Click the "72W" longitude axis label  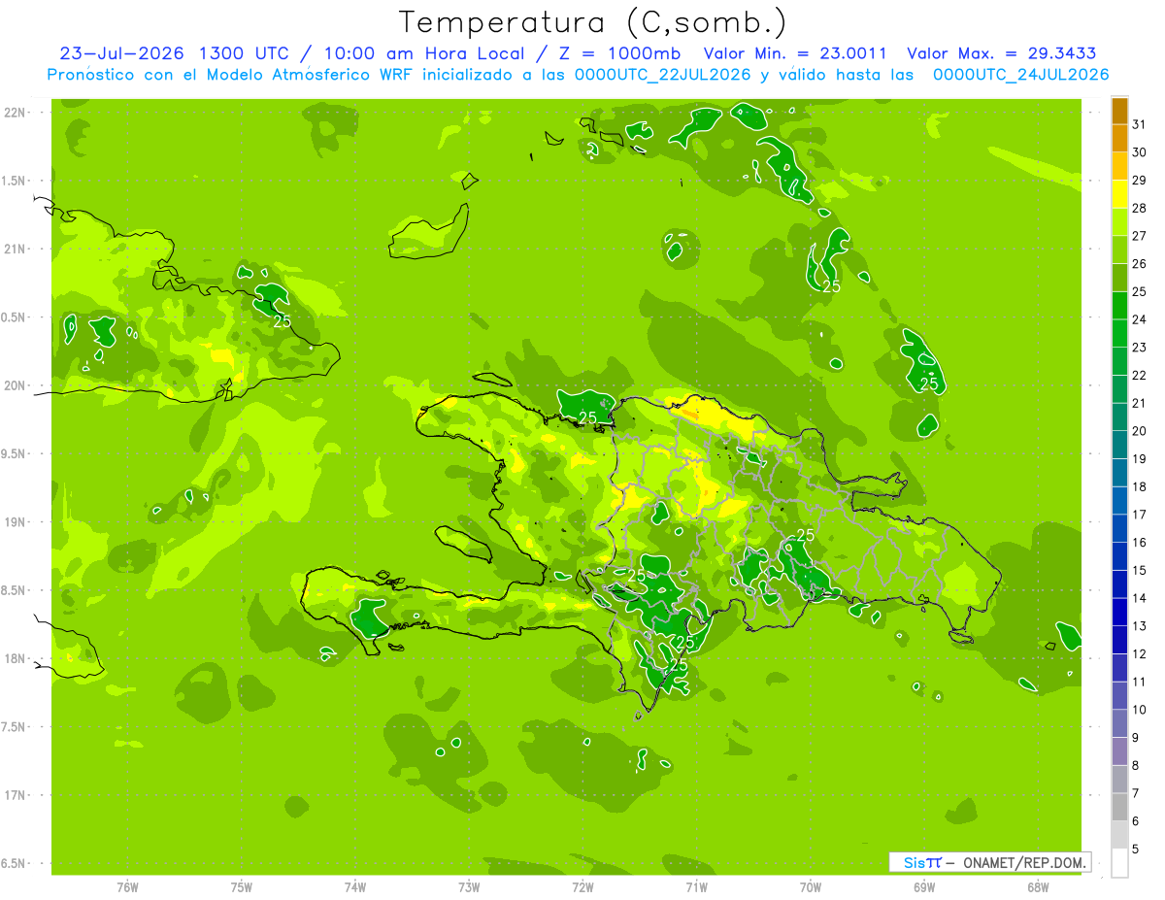(582, 886)
